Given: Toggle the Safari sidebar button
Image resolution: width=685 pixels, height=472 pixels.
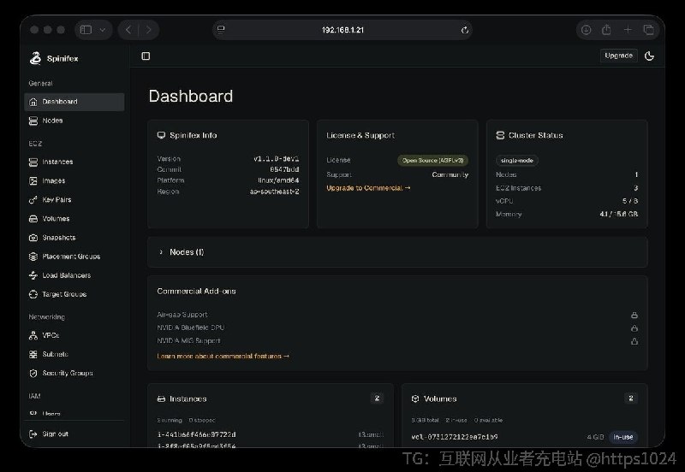Looking at the screenshot, I should pyautogui.click(x=86, y=30).
